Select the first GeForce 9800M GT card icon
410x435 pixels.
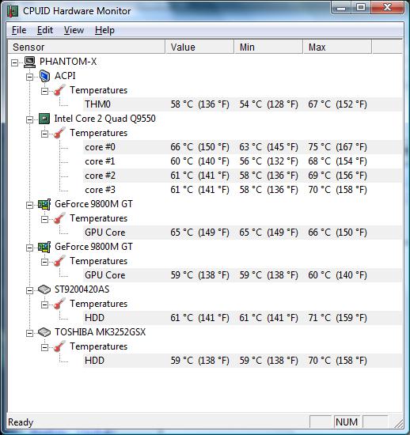coord(44,205)
